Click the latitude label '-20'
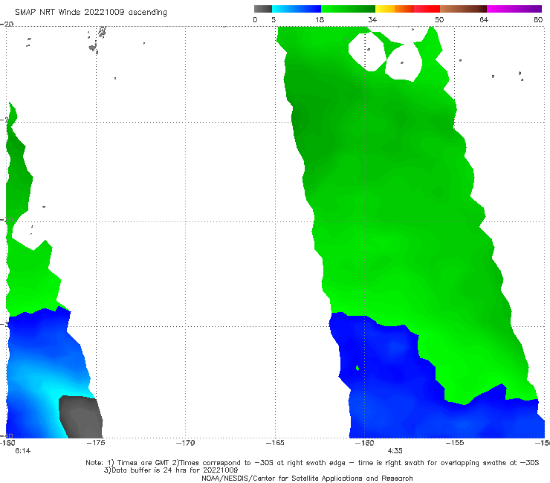Viewport: 550px width, 483px height. click(7, 24)
